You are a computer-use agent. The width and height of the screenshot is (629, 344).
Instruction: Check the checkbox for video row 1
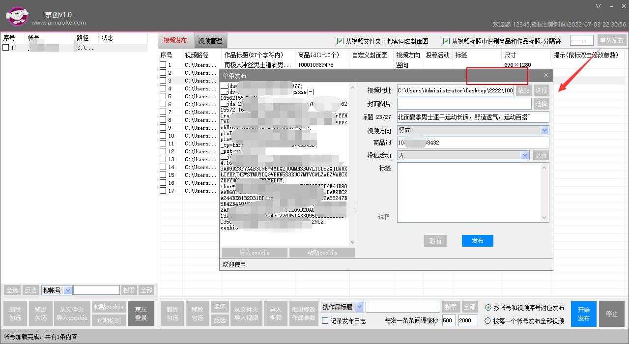163,65
